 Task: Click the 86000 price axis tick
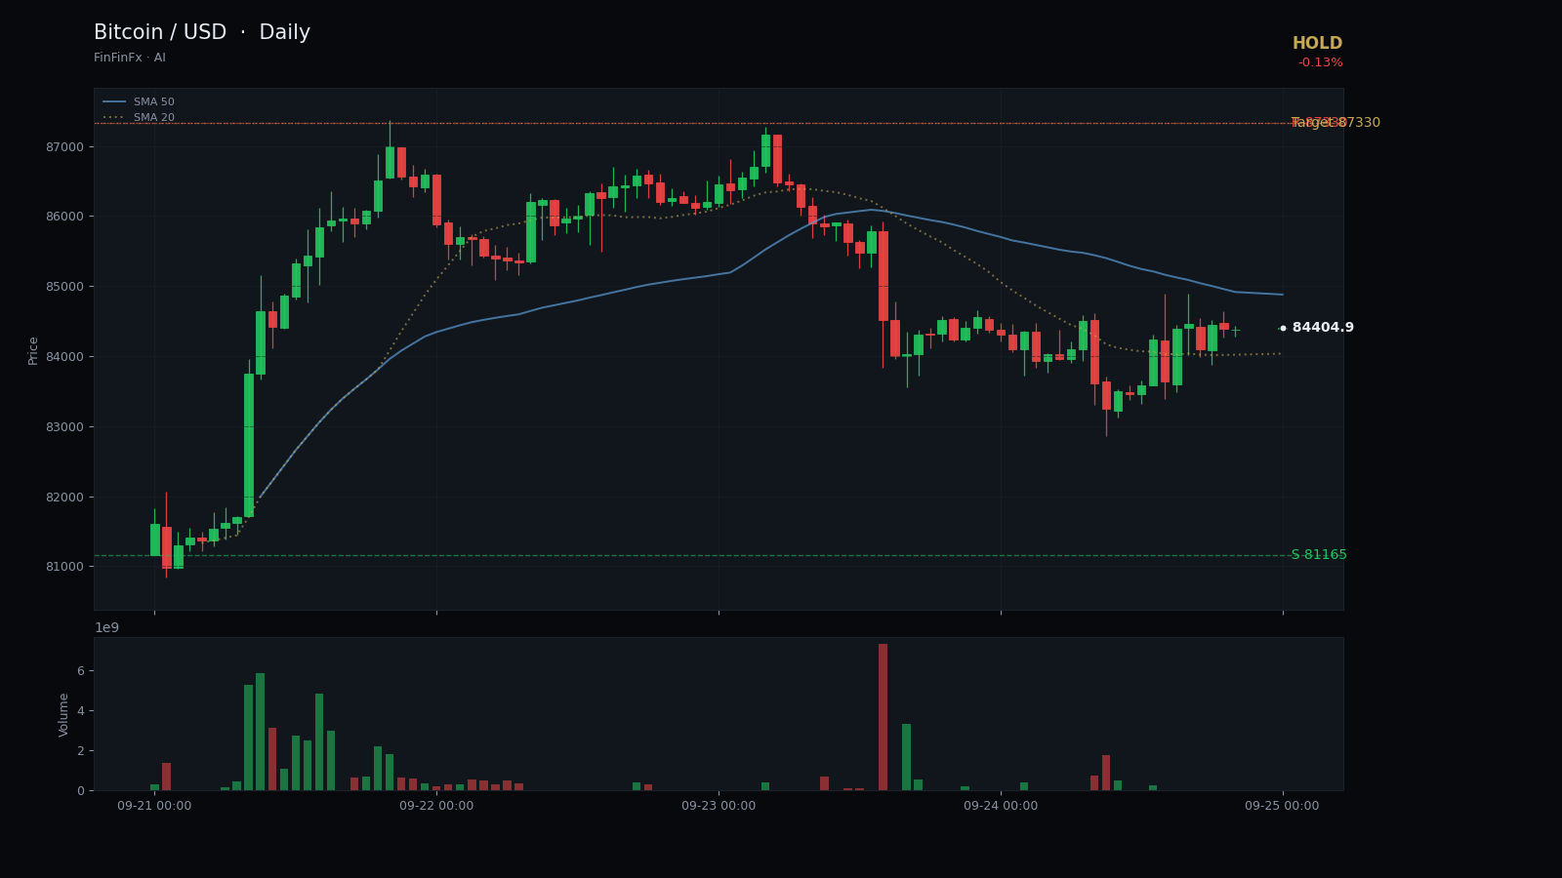coord(65,217)
